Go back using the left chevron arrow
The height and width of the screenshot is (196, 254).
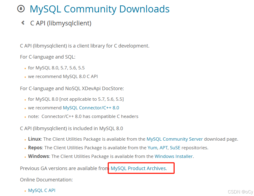[x=23, y=23]
